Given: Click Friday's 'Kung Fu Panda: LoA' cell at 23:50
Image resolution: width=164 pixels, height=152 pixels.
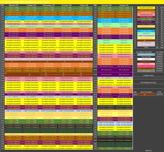Looking at the screenshot, I should click(x=84, y=118).
